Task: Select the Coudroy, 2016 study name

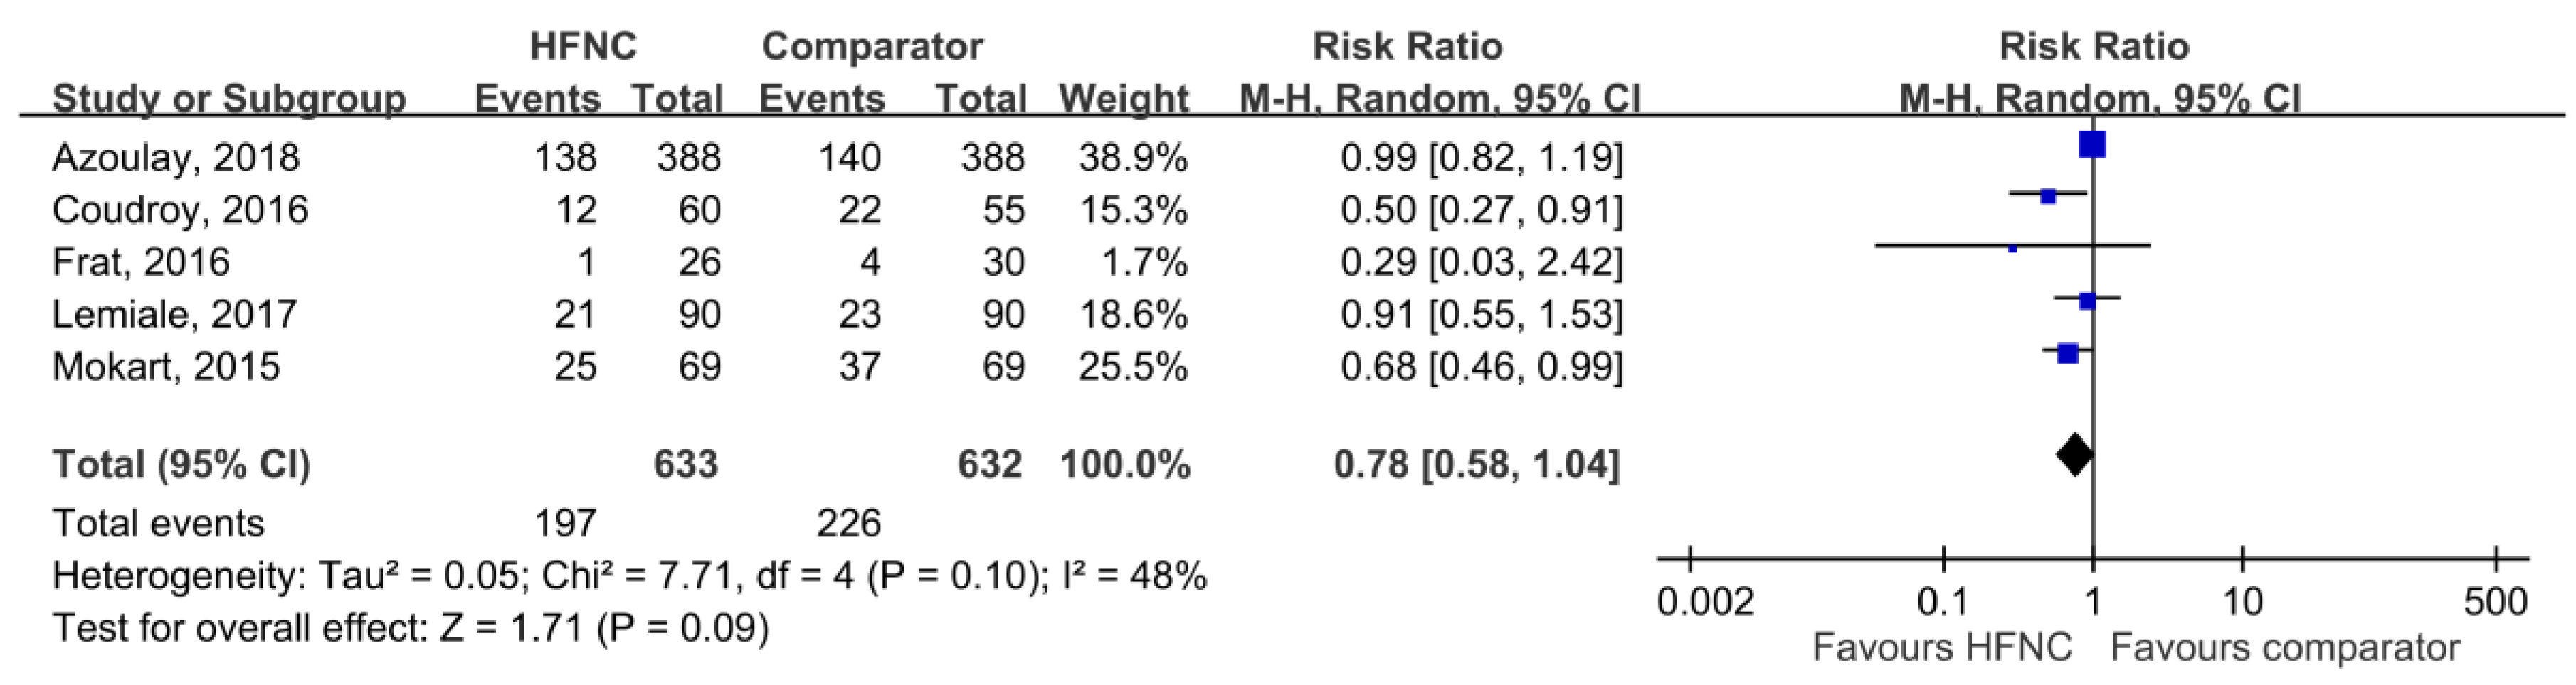Action: point(180,210)
